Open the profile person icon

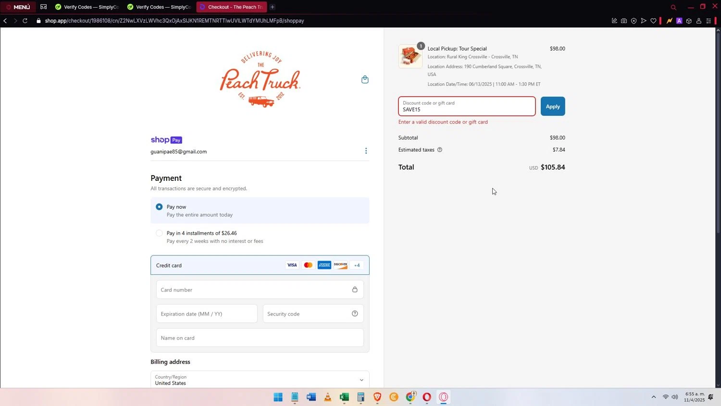point(699,21)
